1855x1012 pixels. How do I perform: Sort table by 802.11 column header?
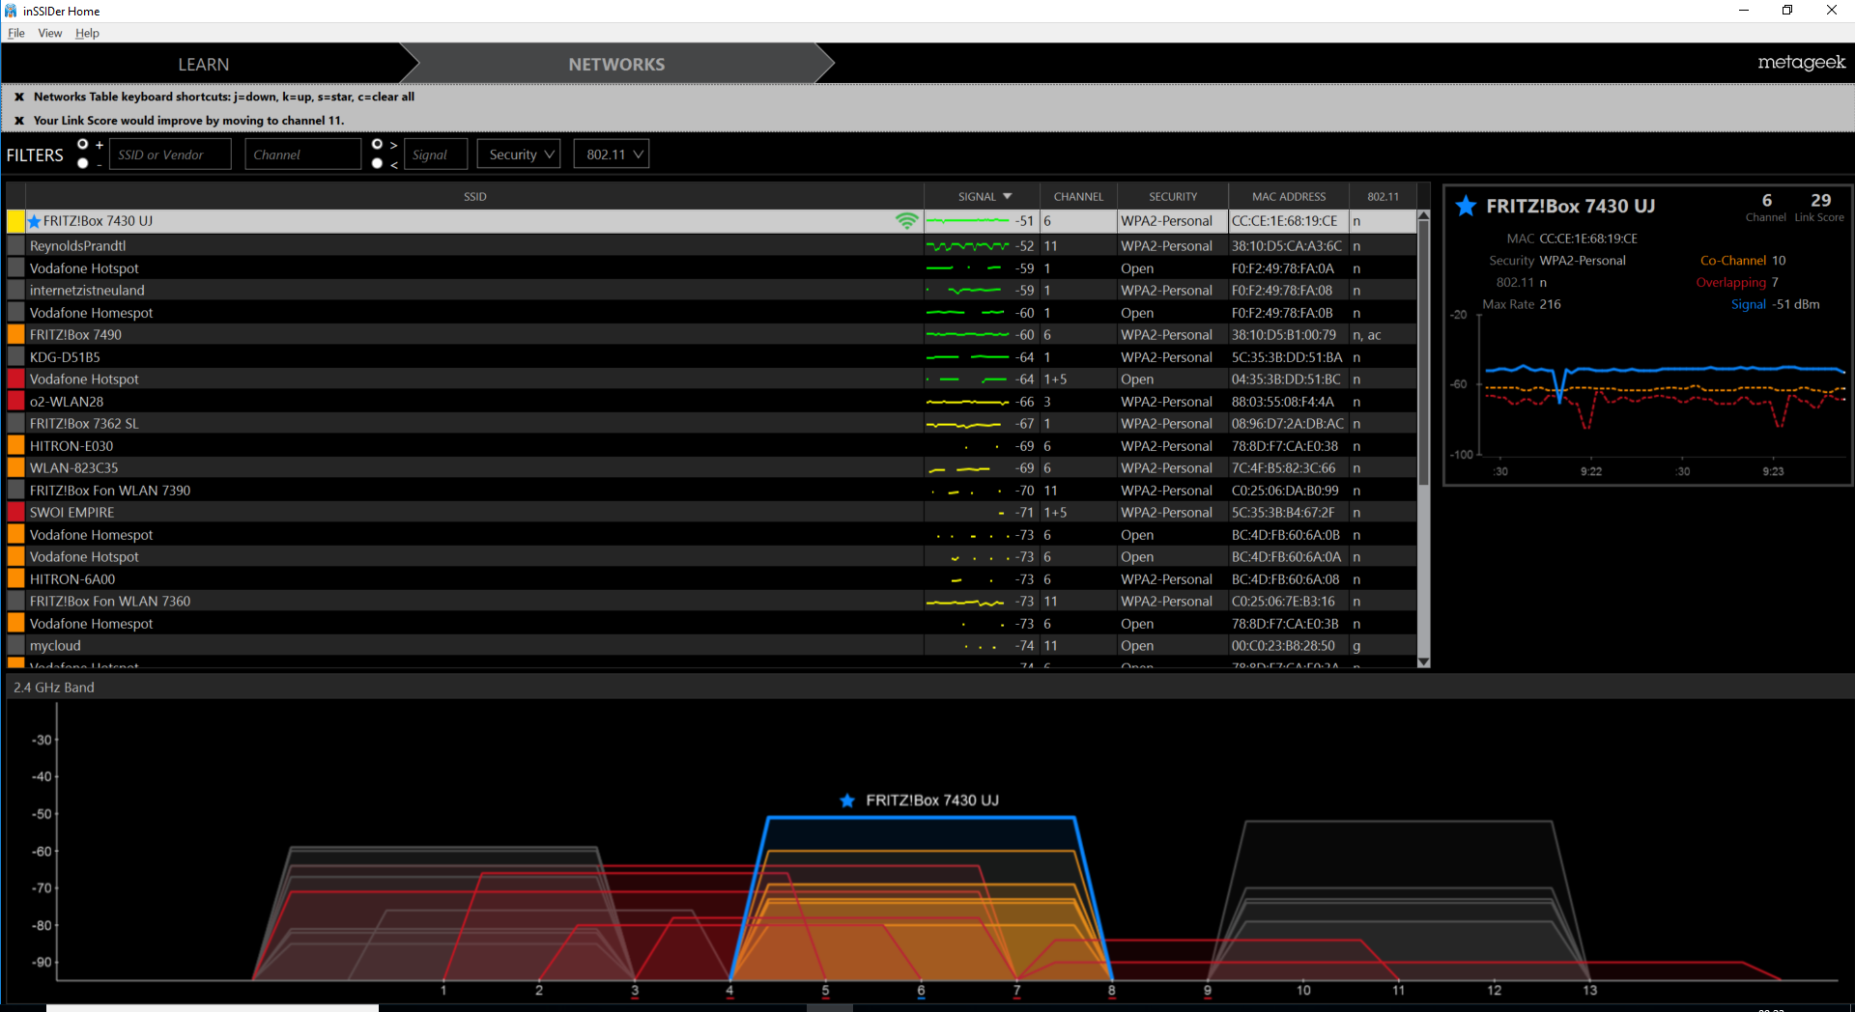click(x=1383, y=196)
